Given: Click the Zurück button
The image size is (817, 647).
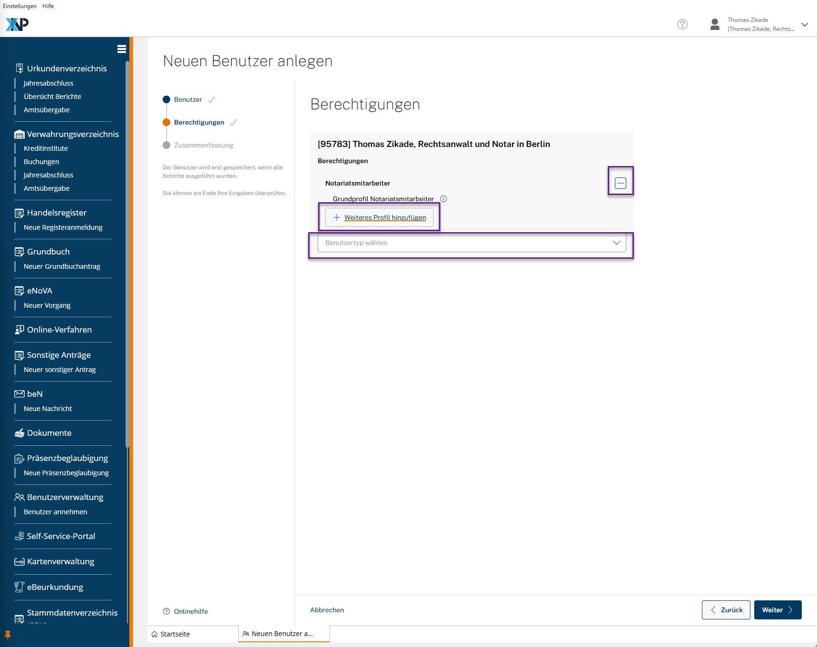Looking at the screenshot, I should 726,610.
